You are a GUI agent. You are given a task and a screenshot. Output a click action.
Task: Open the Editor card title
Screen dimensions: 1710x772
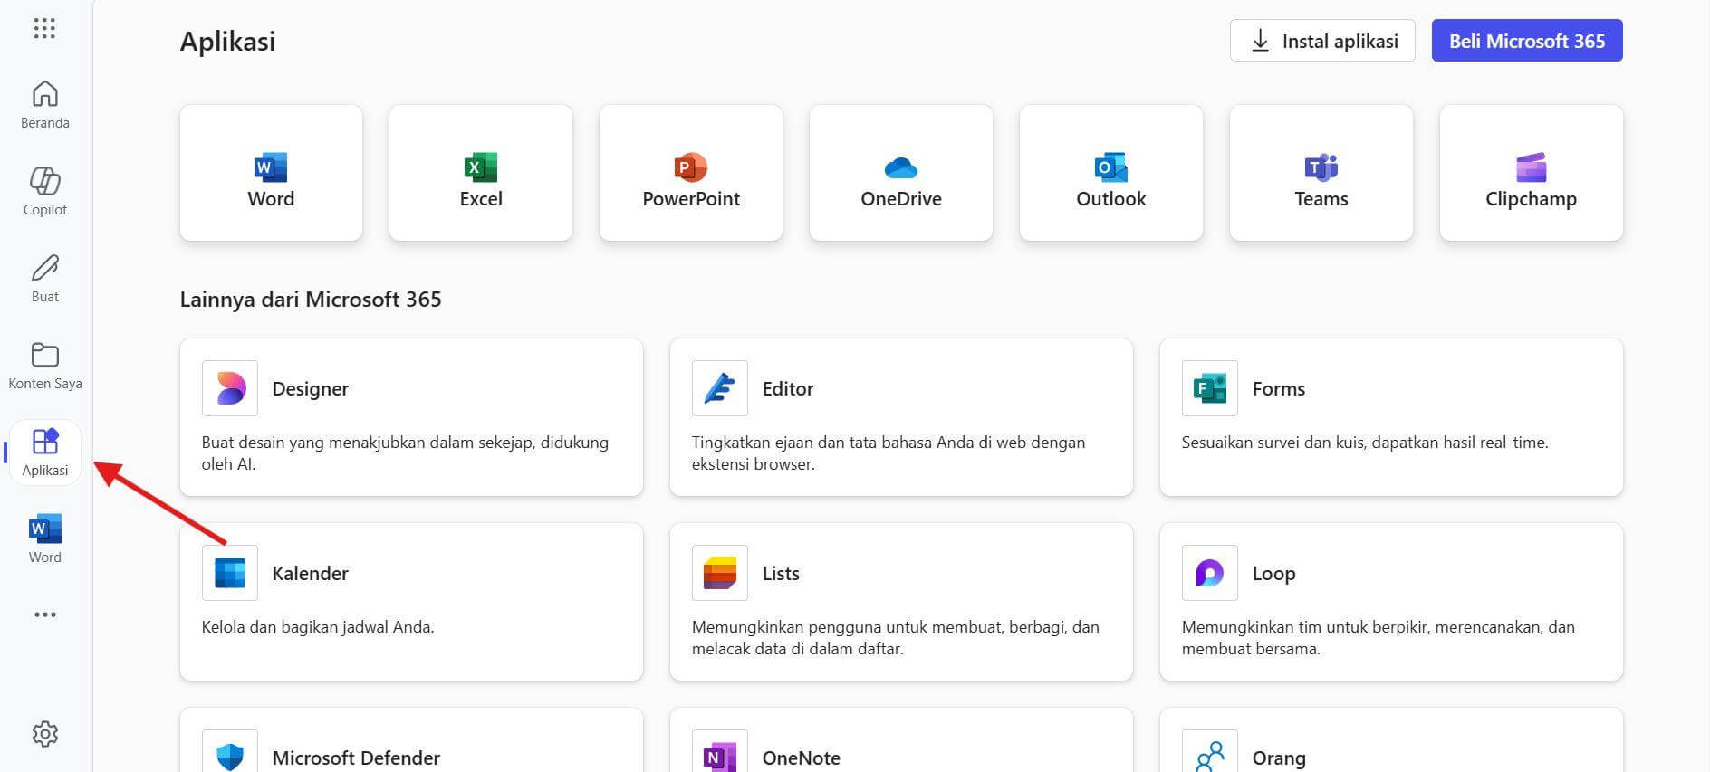[x=788, y=389]
